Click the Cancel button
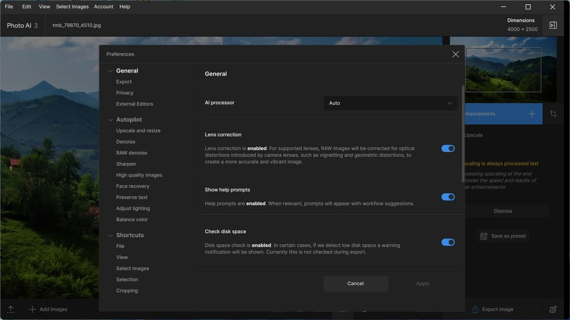The height and width of the screenshot is (320, 570). tap(356, 283)
